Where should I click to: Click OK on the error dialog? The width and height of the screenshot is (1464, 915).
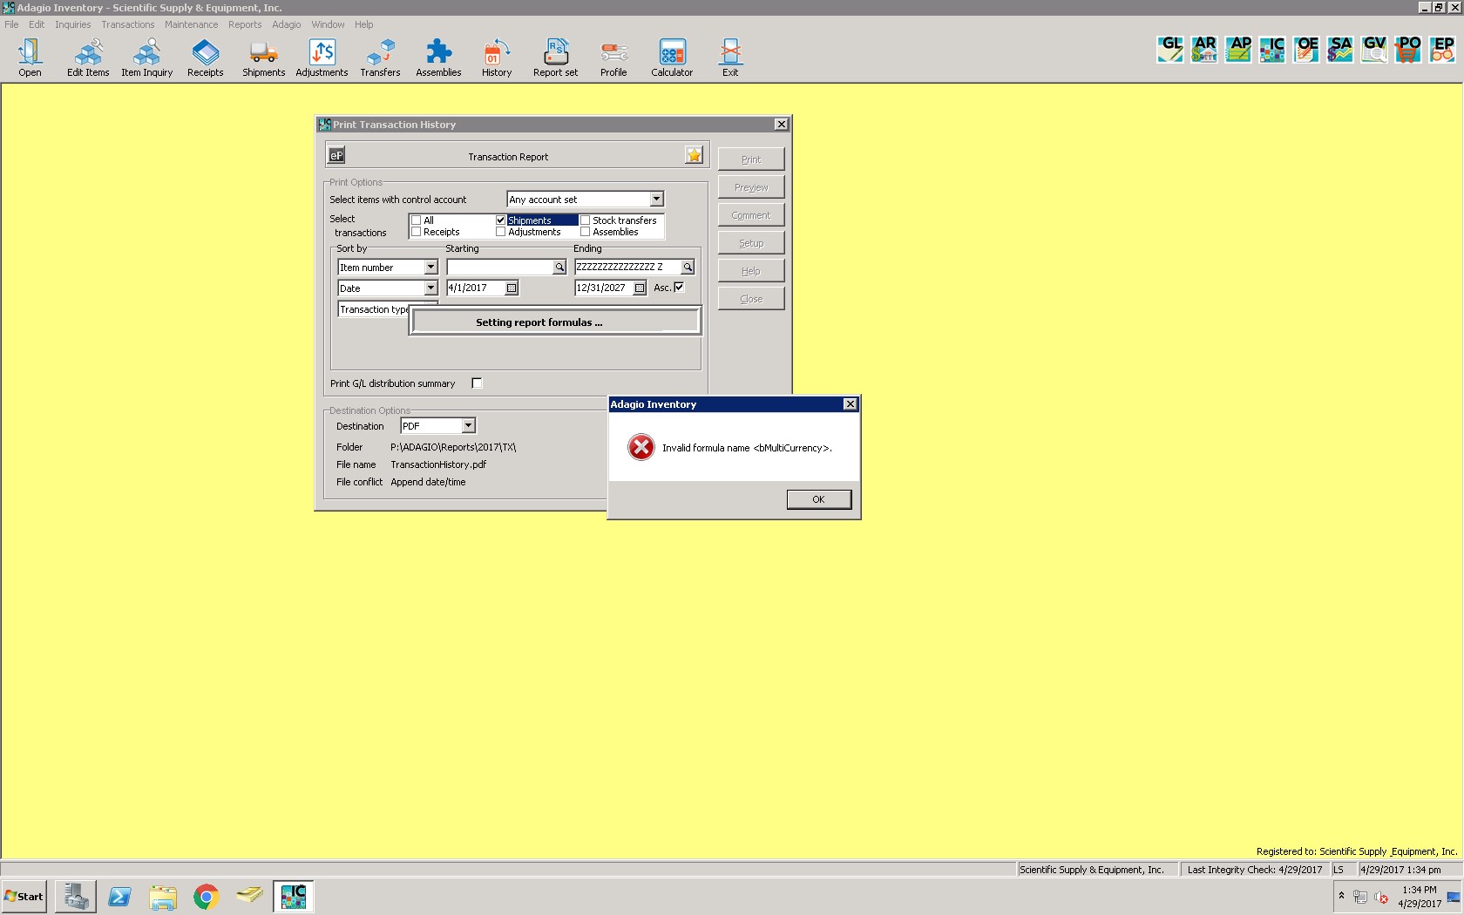point(818,499)
